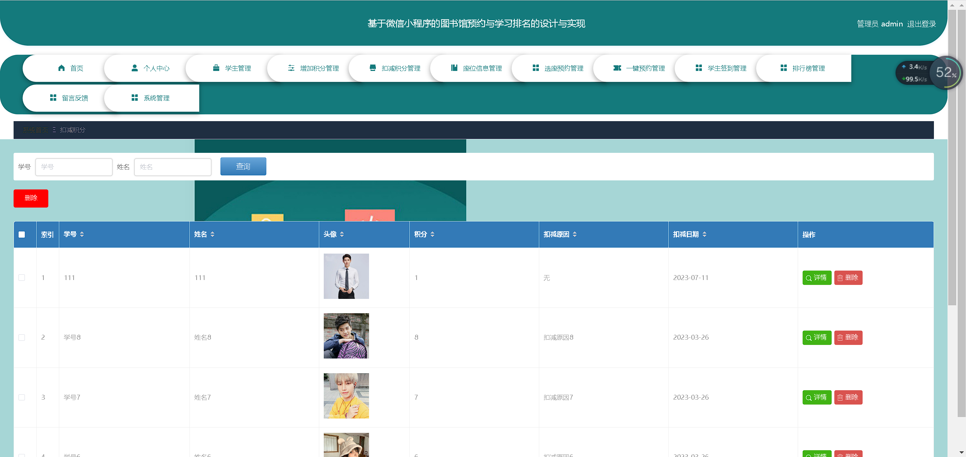Image resolution: width=966 pixels, height=457 pixels.
Task: Click the icon beside 扣减积分管理
Action: click(x=373, y=68)
